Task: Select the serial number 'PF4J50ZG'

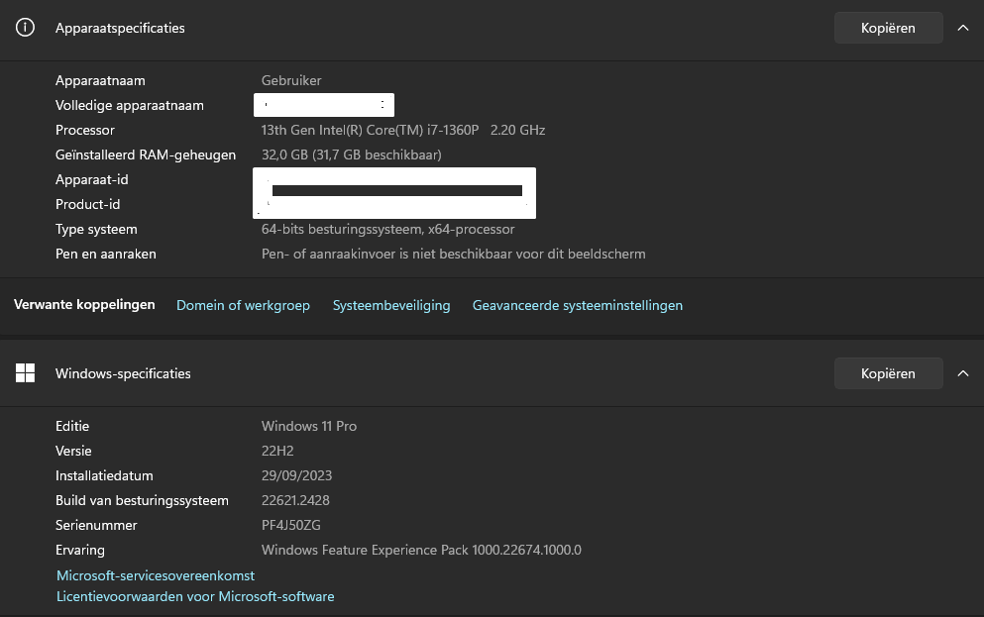Action: pos(291,526)
